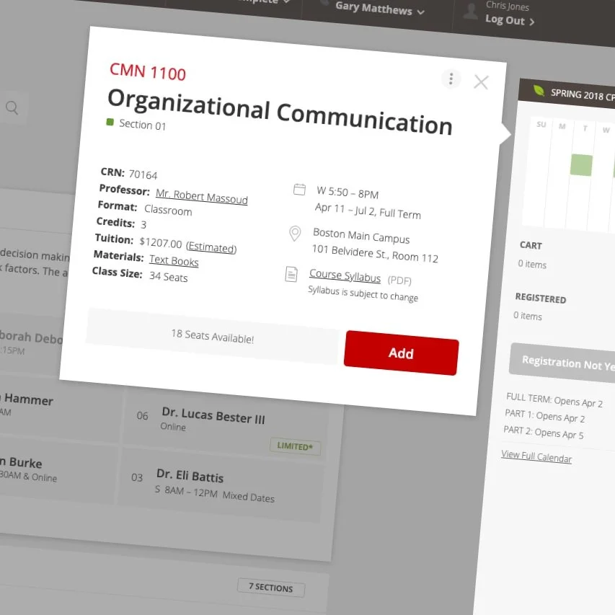Image resolution: width=615 pixels, height=615 pixels.
Task: Click the green Section 01 status indicator
Action: coord(110,123)
